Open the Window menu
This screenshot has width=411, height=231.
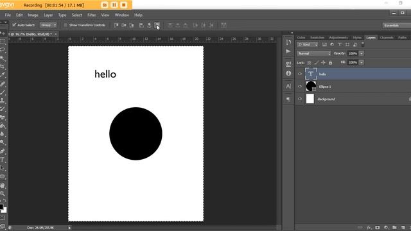click(122, 15)
